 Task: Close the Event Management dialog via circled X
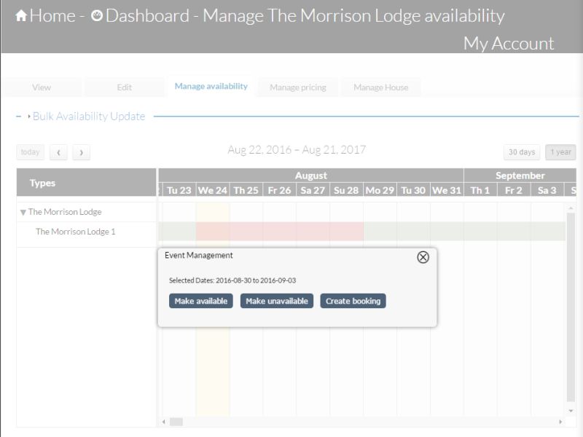point(423,258)
